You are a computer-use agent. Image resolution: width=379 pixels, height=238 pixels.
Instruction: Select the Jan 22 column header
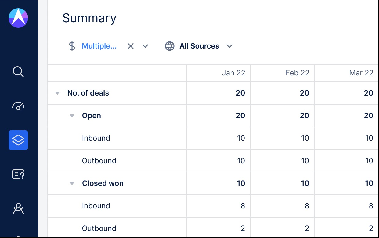tap(233, 73)
